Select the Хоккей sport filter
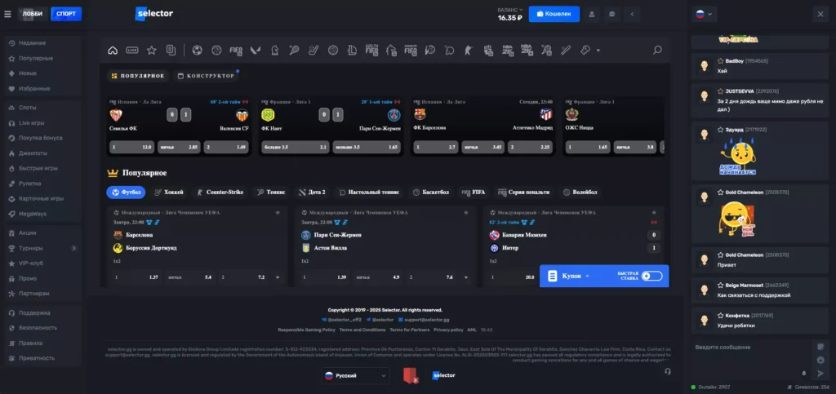 (x=168, y=193)
